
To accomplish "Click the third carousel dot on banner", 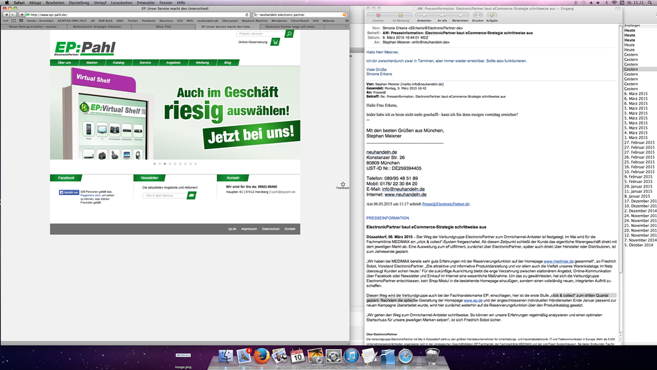I will pos(165,164).
